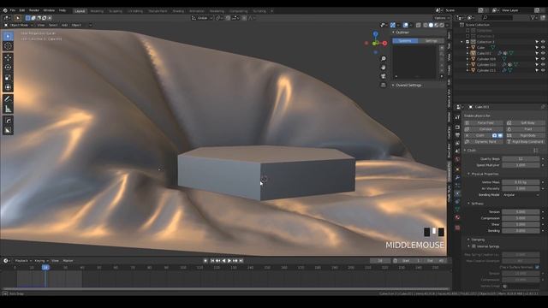Screen dimensions: 548x308
Task: Select the Move tool
Action: 8,57
